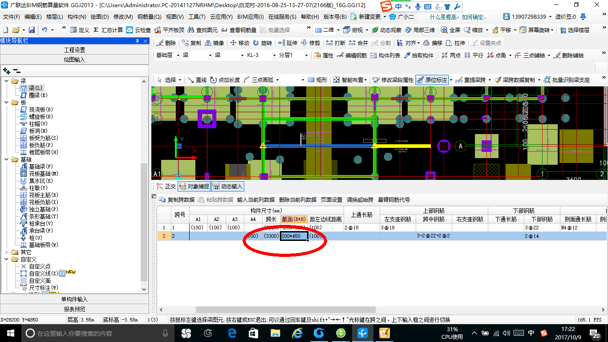The width and height of the screenshot is (608, 342).
Task: Click 悬臂钢筋代号 button
Action: (x=394, y=199)
